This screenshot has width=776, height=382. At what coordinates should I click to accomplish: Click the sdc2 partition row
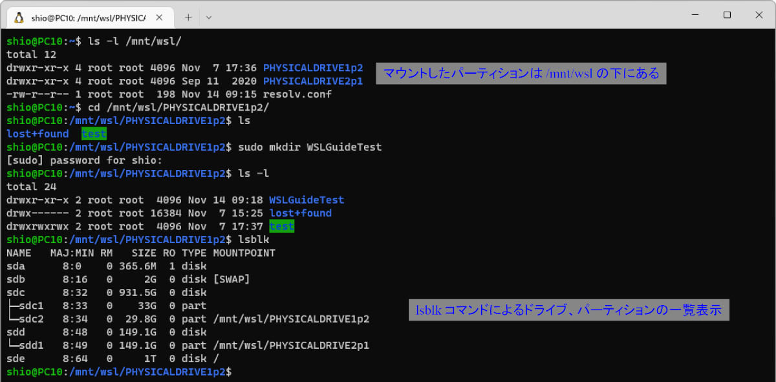pyautogui.click(x=188, y=319)
